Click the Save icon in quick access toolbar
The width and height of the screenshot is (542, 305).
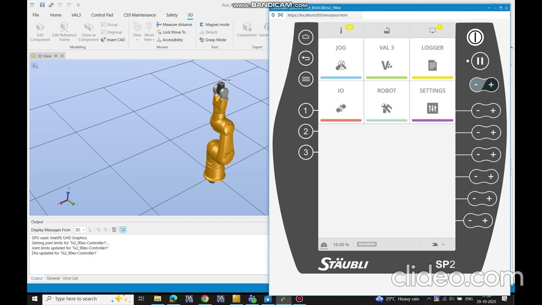point(42,5)
